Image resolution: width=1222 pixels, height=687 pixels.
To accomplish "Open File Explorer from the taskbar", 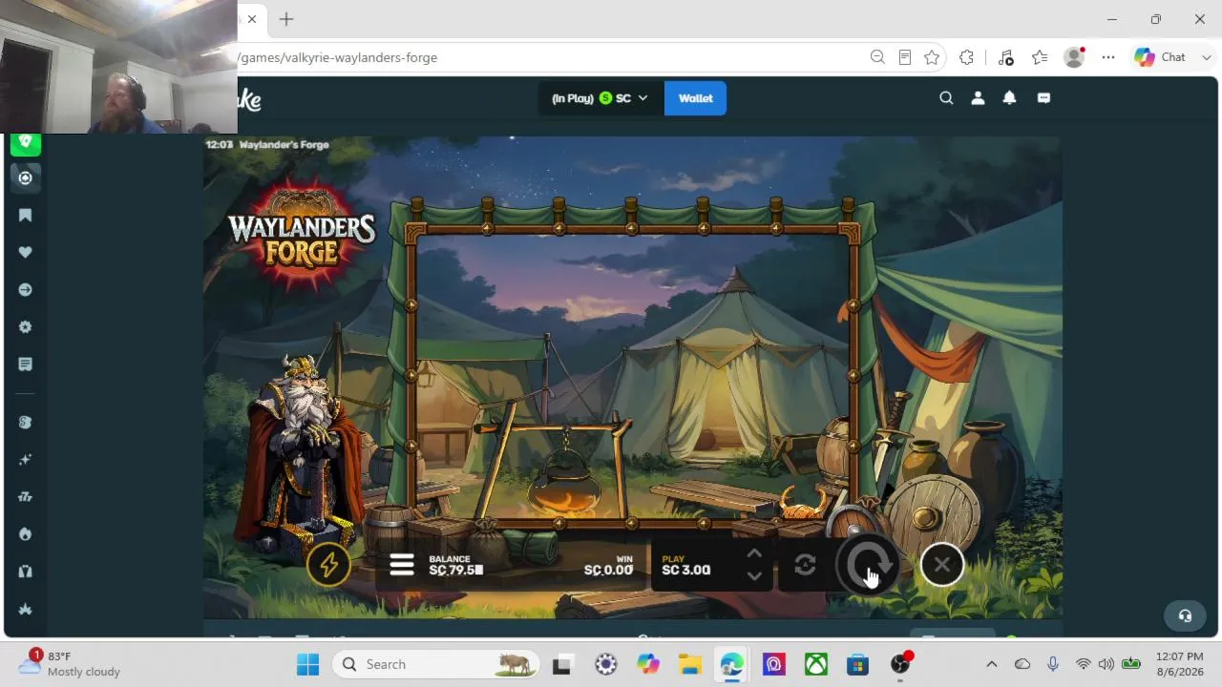I will tap(690, 664).
